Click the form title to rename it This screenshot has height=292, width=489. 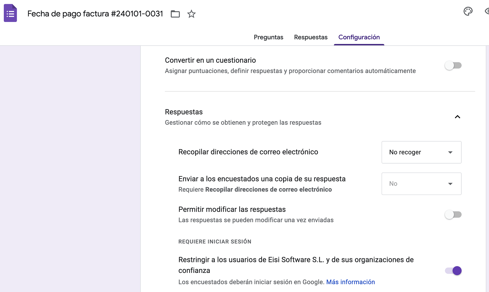(x=95, y=13)
